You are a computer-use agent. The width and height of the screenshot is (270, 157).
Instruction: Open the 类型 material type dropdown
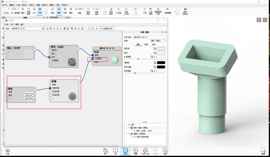(158, 41)
